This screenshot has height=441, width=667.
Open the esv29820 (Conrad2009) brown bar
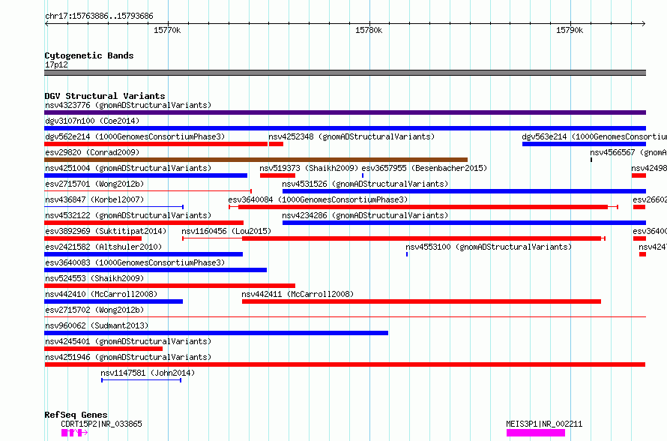[256, 160]
